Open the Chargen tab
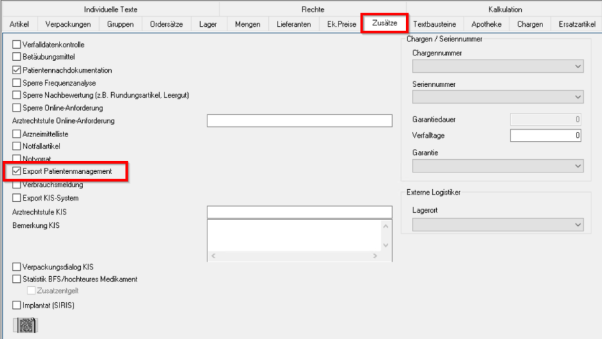The height and width of the screenshot is (339, 602). point(530,24)
